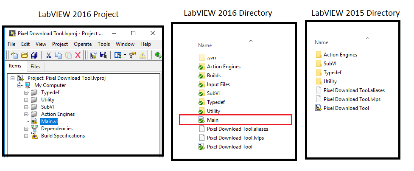414x171 pixels.
Task: Expand the Build Specifications node
Action: point(26,136)
